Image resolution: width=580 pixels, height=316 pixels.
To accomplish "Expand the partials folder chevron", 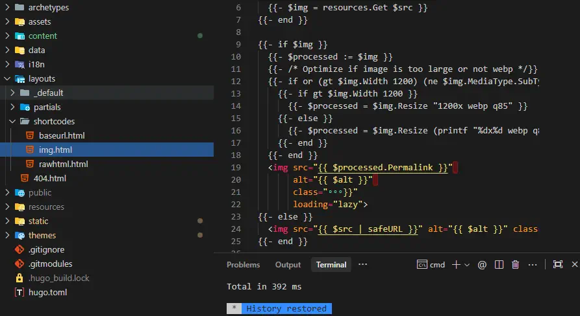I will tap(12, 107).
